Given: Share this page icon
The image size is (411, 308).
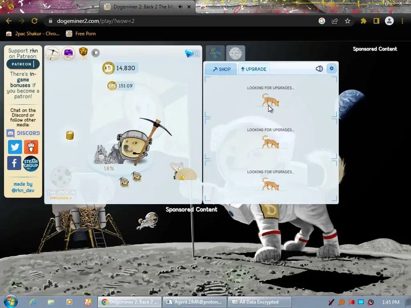Looking at the screenshot, I should coord(335,21).
